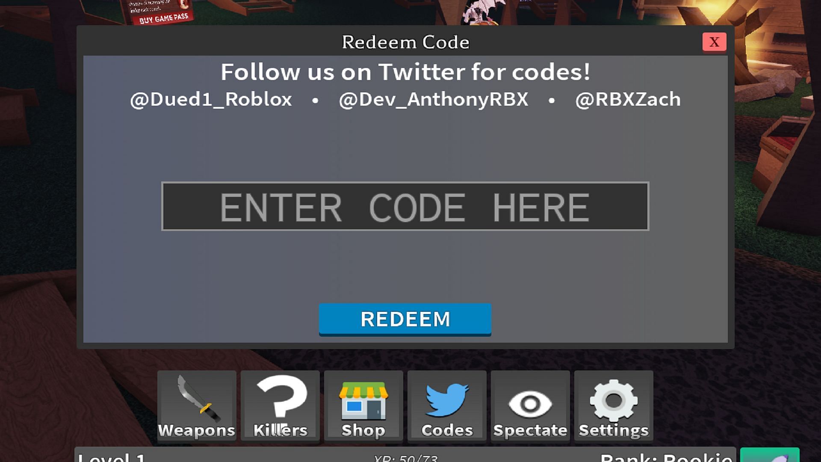This screenshot has height=462, width=821.
Task: Click the Enter Code Here input field
Action: tap(404, 207)
